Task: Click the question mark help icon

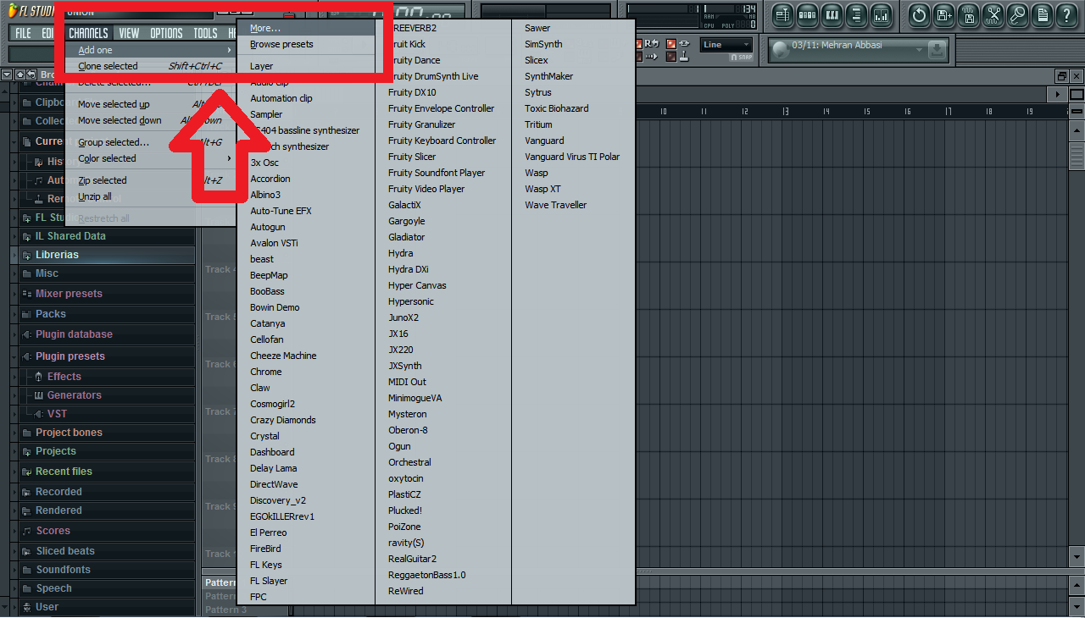Action: (x=1067, y=14)
